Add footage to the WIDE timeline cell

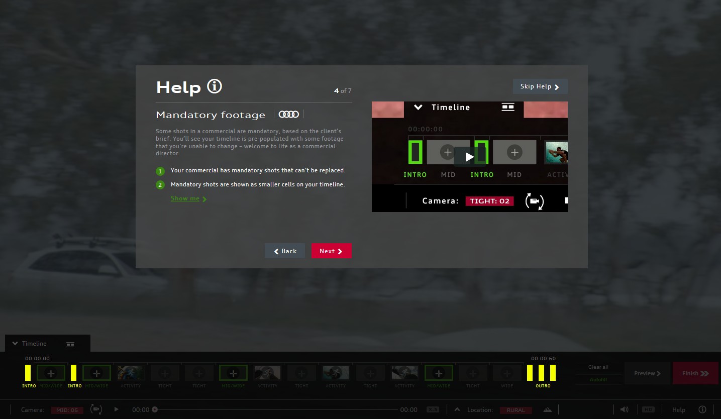pyautogui.click(x=507, y=373)
